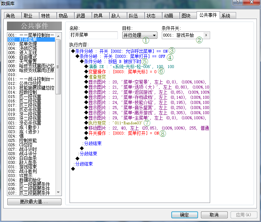
Task: Open the 目标 dropdown showing 并行处理
Action: [140, 35]
